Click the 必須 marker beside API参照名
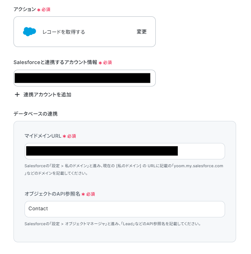 [x=90, y=194]
